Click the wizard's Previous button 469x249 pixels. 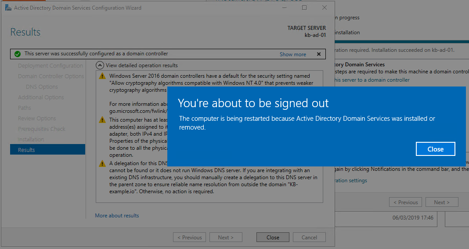[x=189, y=237]
